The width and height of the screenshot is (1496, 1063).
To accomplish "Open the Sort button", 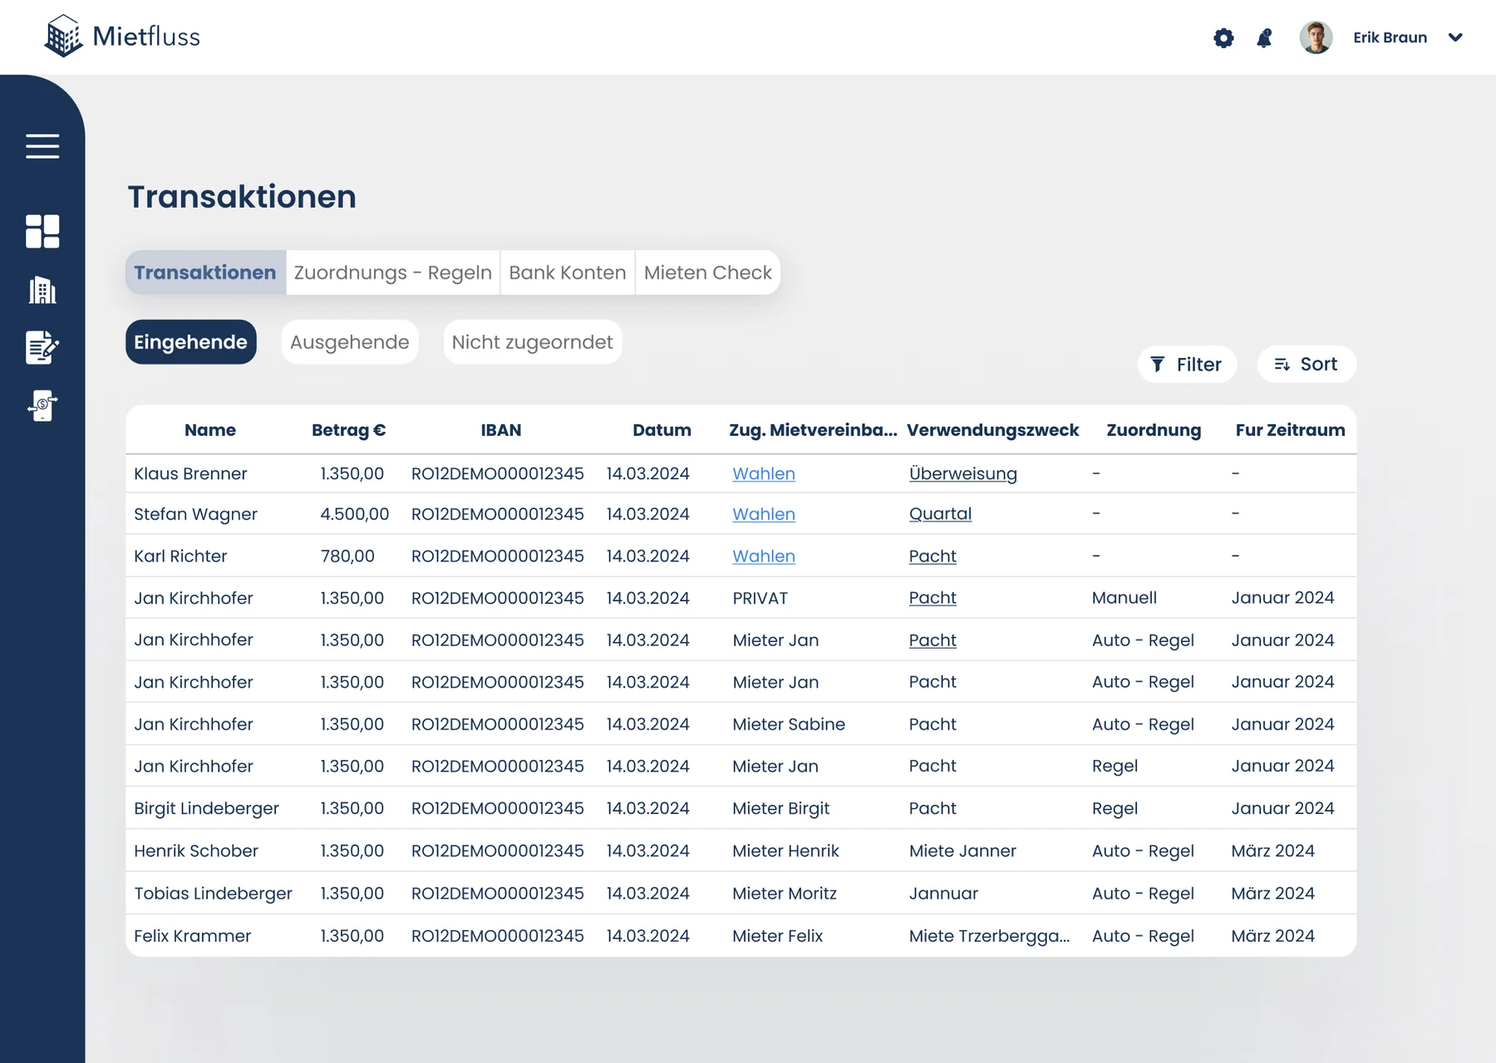I will click(x=1307, y=364).
